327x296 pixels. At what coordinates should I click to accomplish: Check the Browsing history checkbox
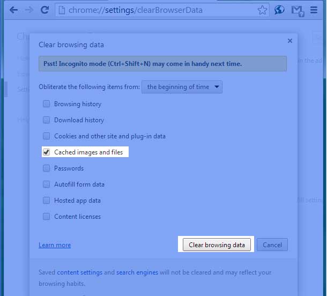coord(46,103)
